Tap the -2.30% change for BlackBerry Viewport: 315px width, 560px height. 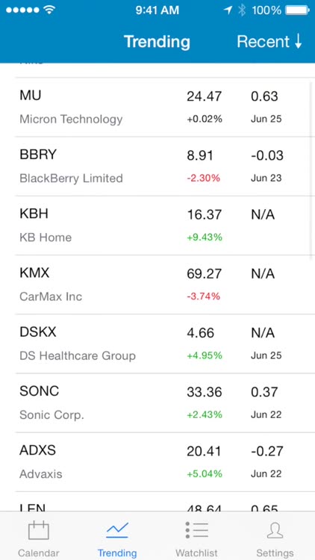tap(204, 178)
